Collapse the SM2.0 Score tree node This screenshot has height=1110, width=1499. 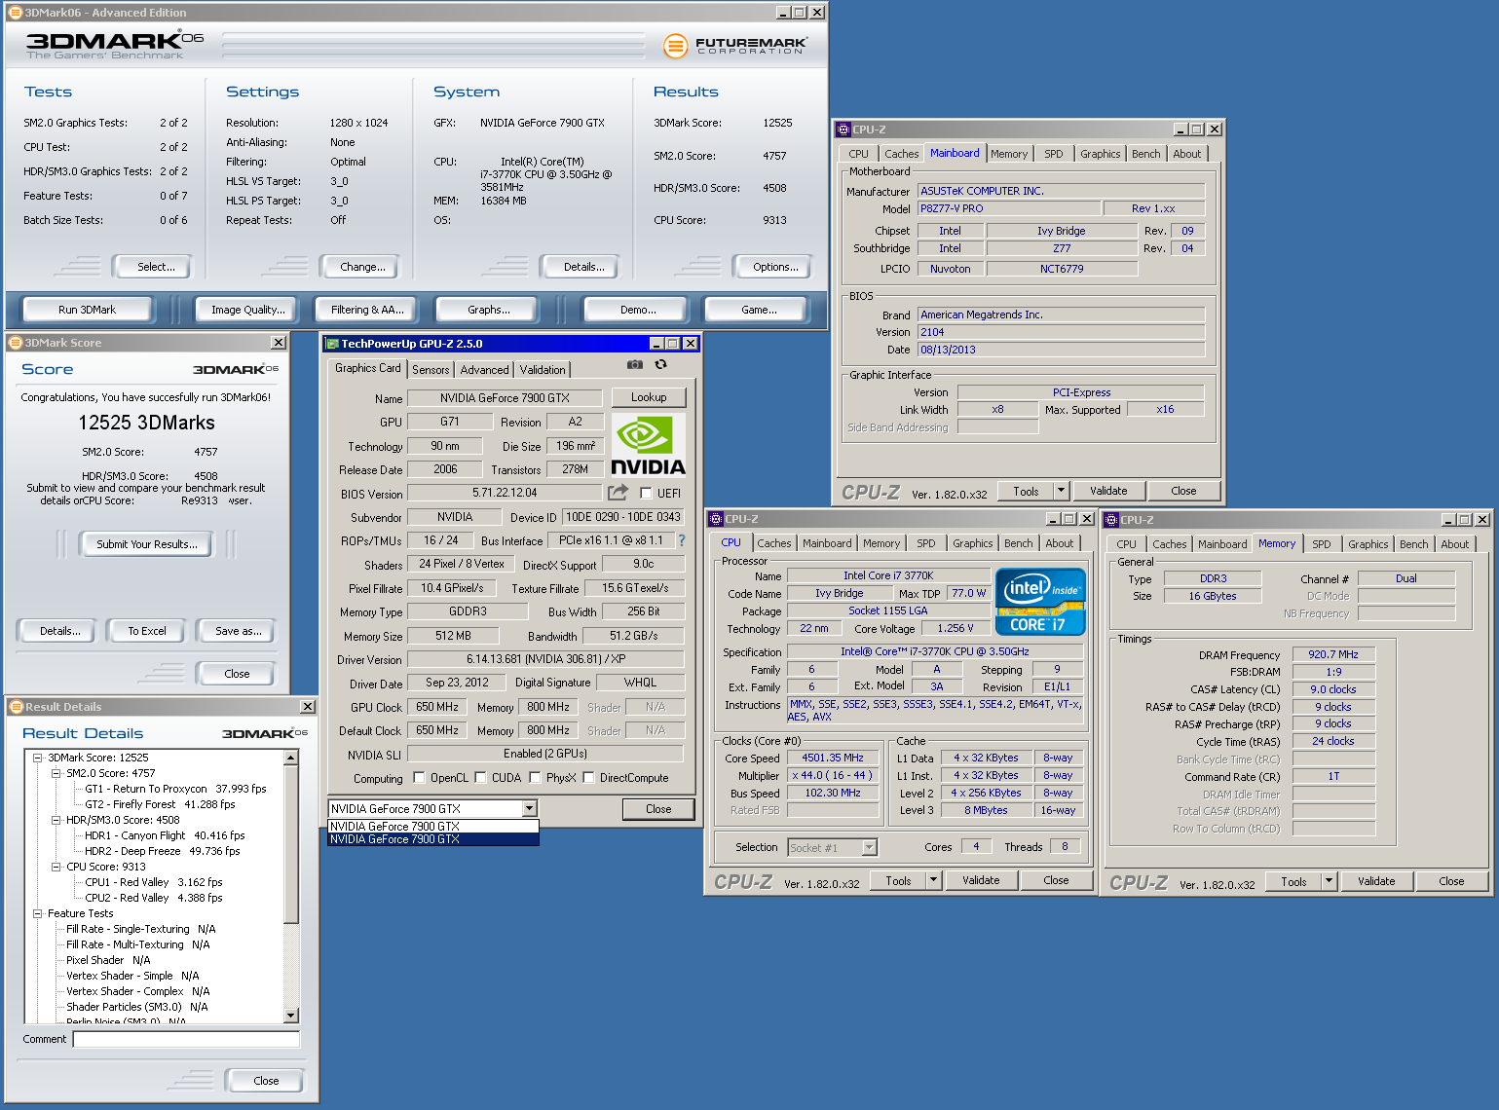click(56, 773)
